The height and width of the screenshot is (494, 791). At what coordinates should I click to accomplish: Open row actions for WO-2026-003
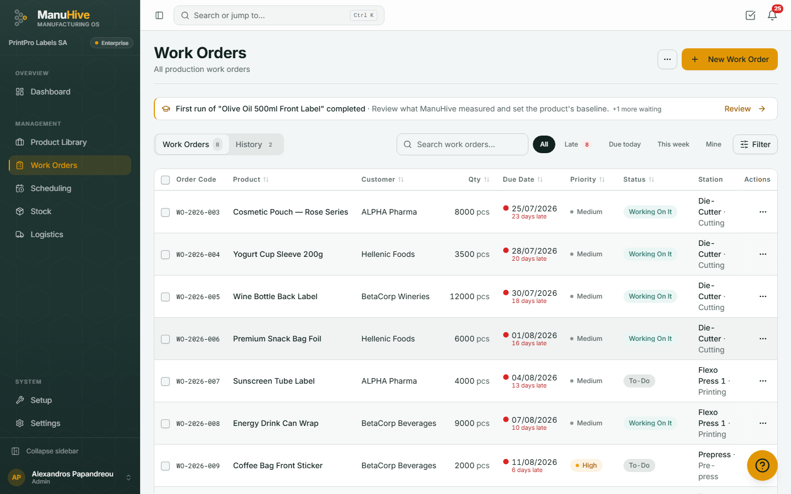tap(763, 212)
